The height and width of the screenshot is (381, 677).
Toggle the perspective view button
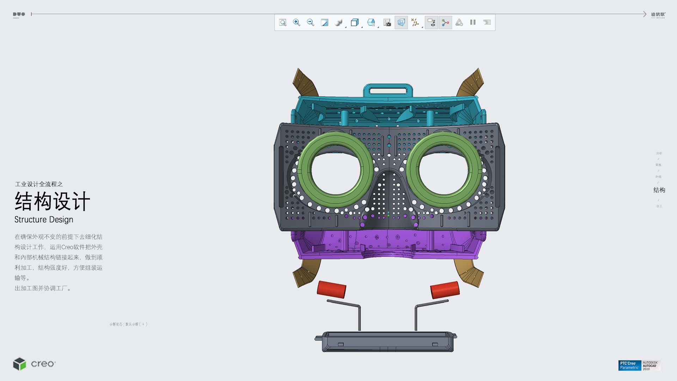[x=401, y=23]
